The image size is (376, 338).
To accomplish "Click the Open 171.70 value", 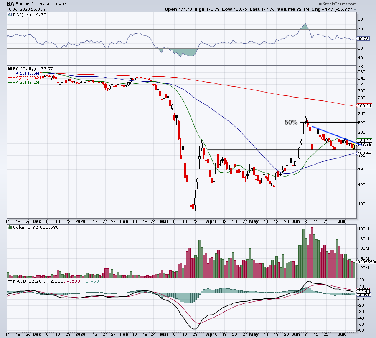I will [178, 9].
